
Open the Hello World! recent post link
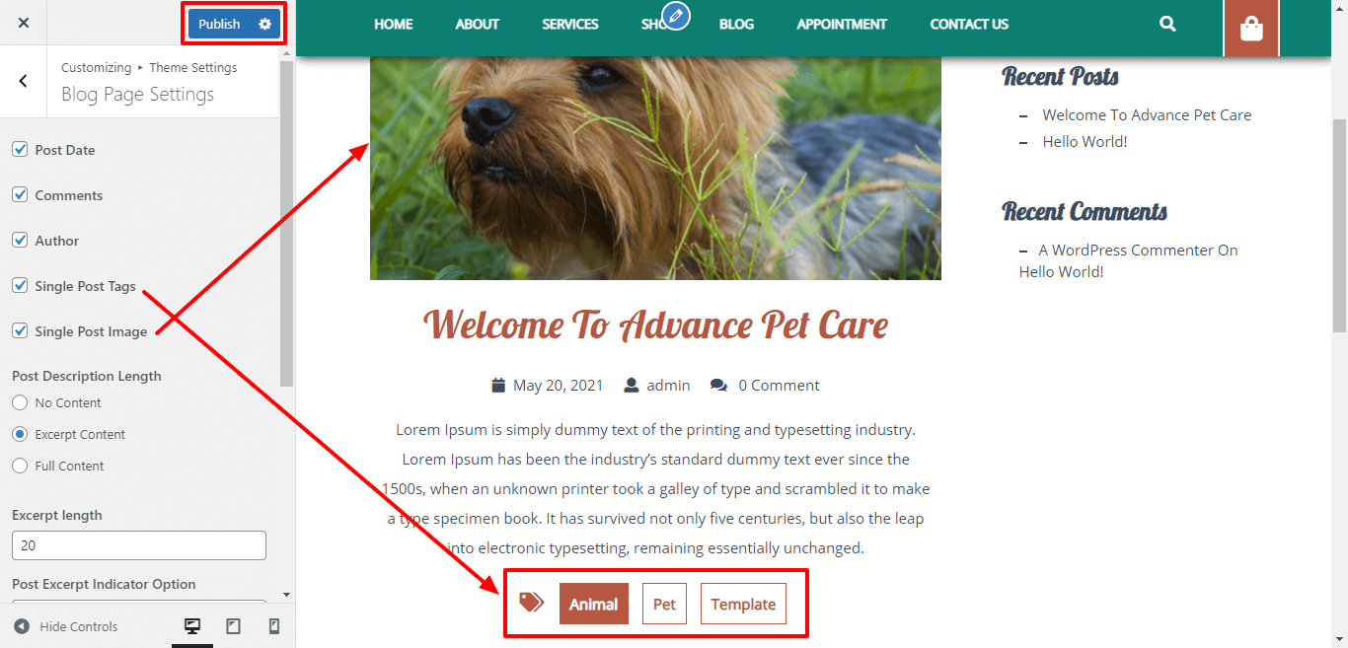point(1085,141)
